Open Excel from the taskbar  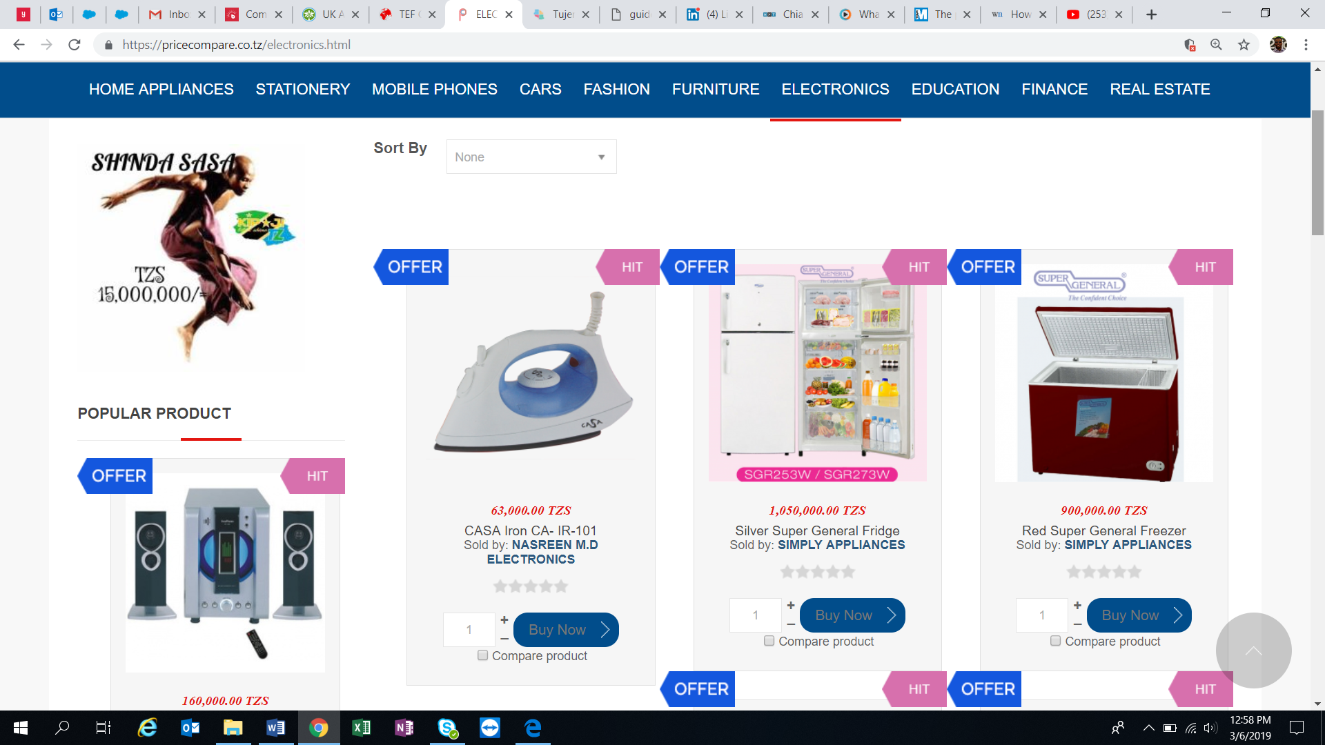pos(361,728)
